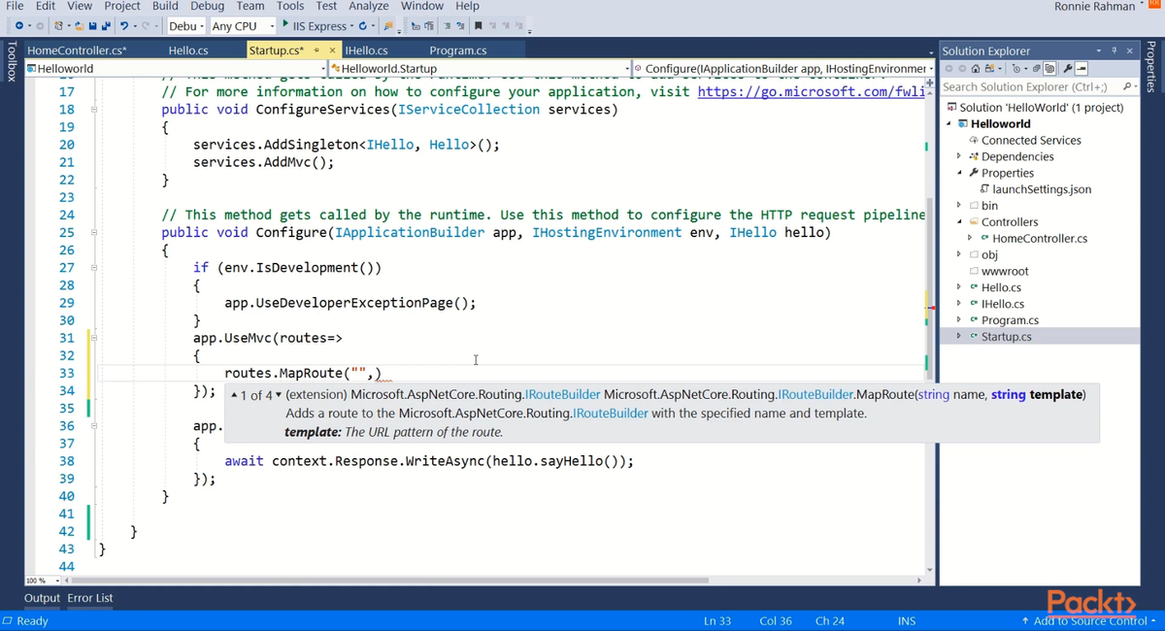This screenshot has width=1165, height=631.
Task: Expand the Dependencies node
Action: [x=959, y=156]
